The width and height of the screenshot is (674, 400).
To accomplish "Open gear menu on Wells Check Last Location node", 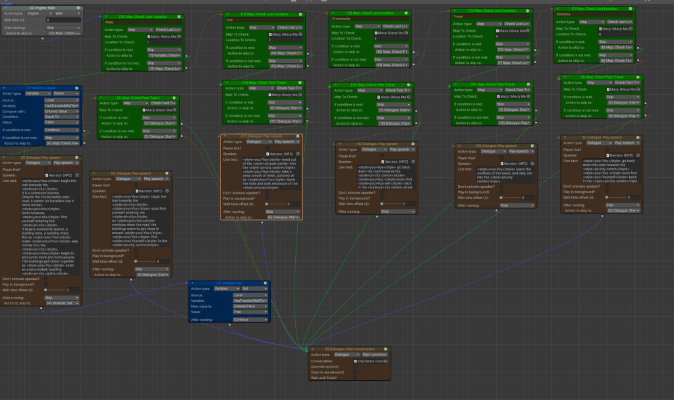I will [x=179, y=15].
